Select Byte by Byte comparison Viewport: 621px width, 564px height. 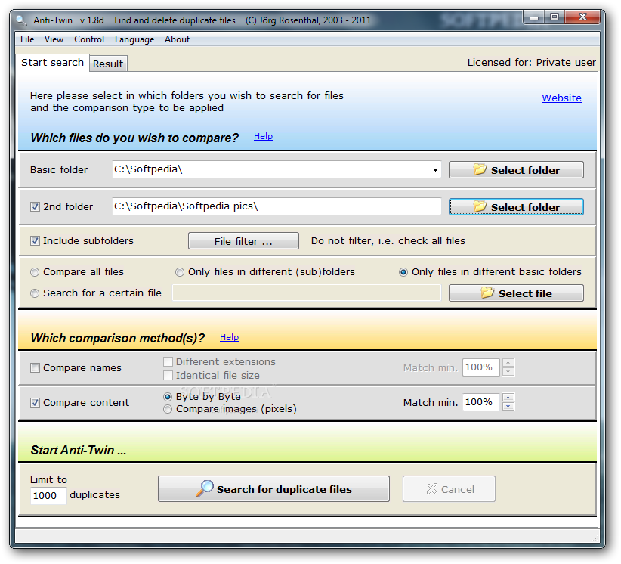[168, 397]
